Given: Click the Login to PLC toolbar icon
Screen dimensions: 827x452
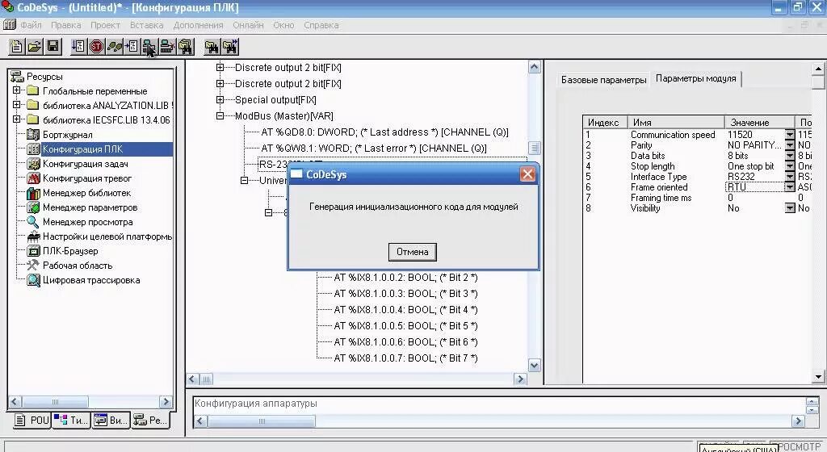Looking at the screenshot, I should (149, 47).
